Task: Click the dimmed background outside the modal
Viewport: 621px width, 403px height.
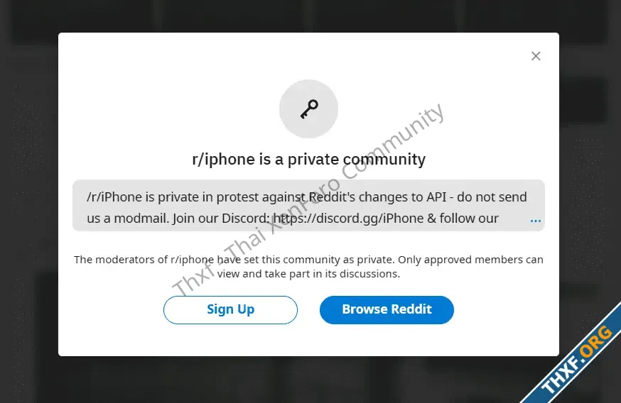Action: point(28,198)
